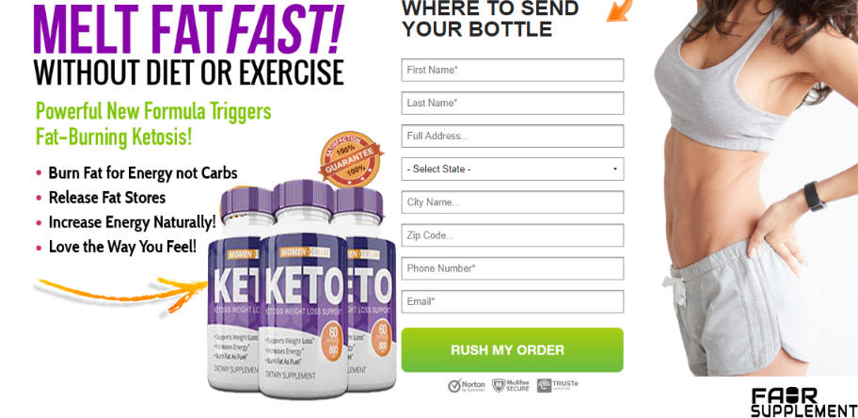The image size is (858, 418).
Task: Click the McAfee Secure badge
Action: (x=511, y=386)
